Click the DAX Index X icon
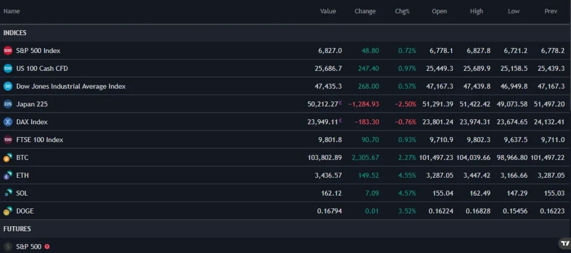571x253 pixels. (8, 122)
